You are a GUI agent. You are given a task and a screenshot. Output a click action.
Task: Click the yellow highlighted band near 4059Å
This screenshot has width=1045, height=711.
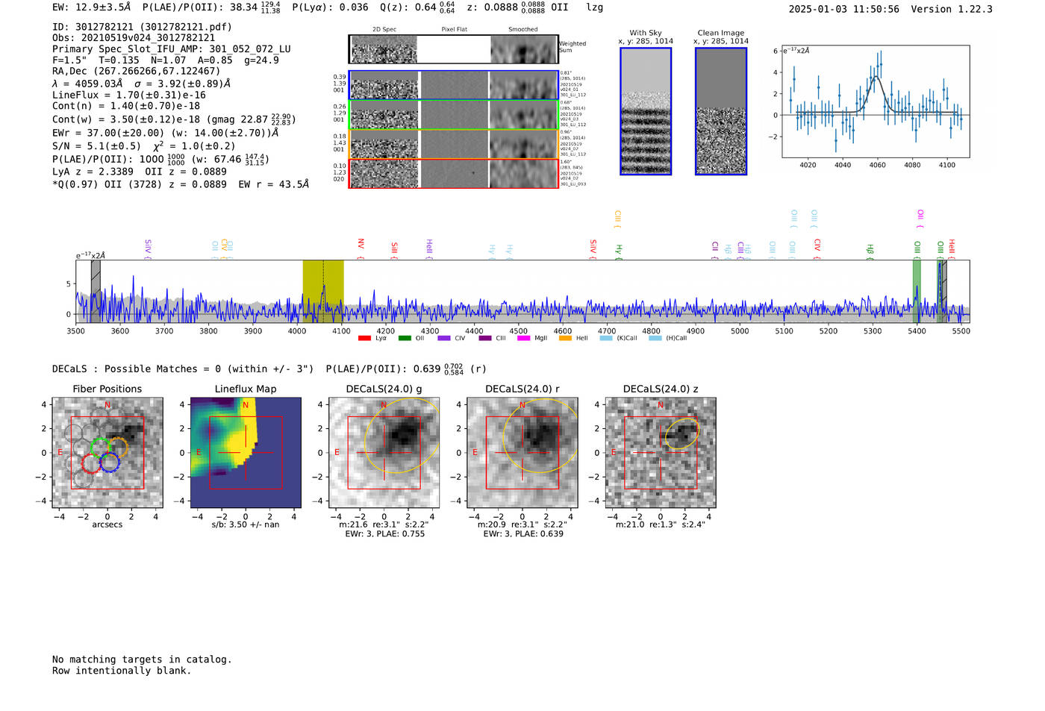pyautogui.click(x=323, y=291)
